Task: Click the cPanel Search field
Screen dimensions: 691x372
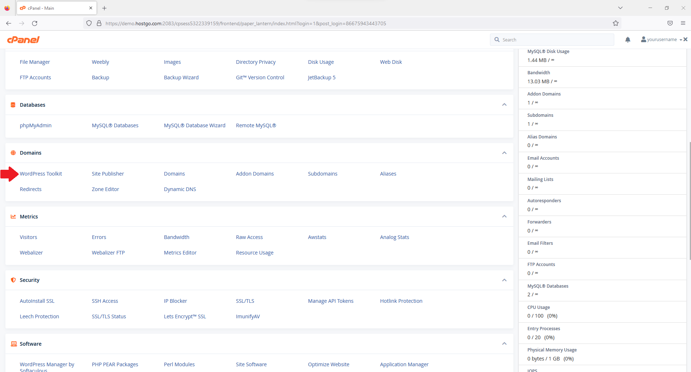Action: (x=555, y=40)
